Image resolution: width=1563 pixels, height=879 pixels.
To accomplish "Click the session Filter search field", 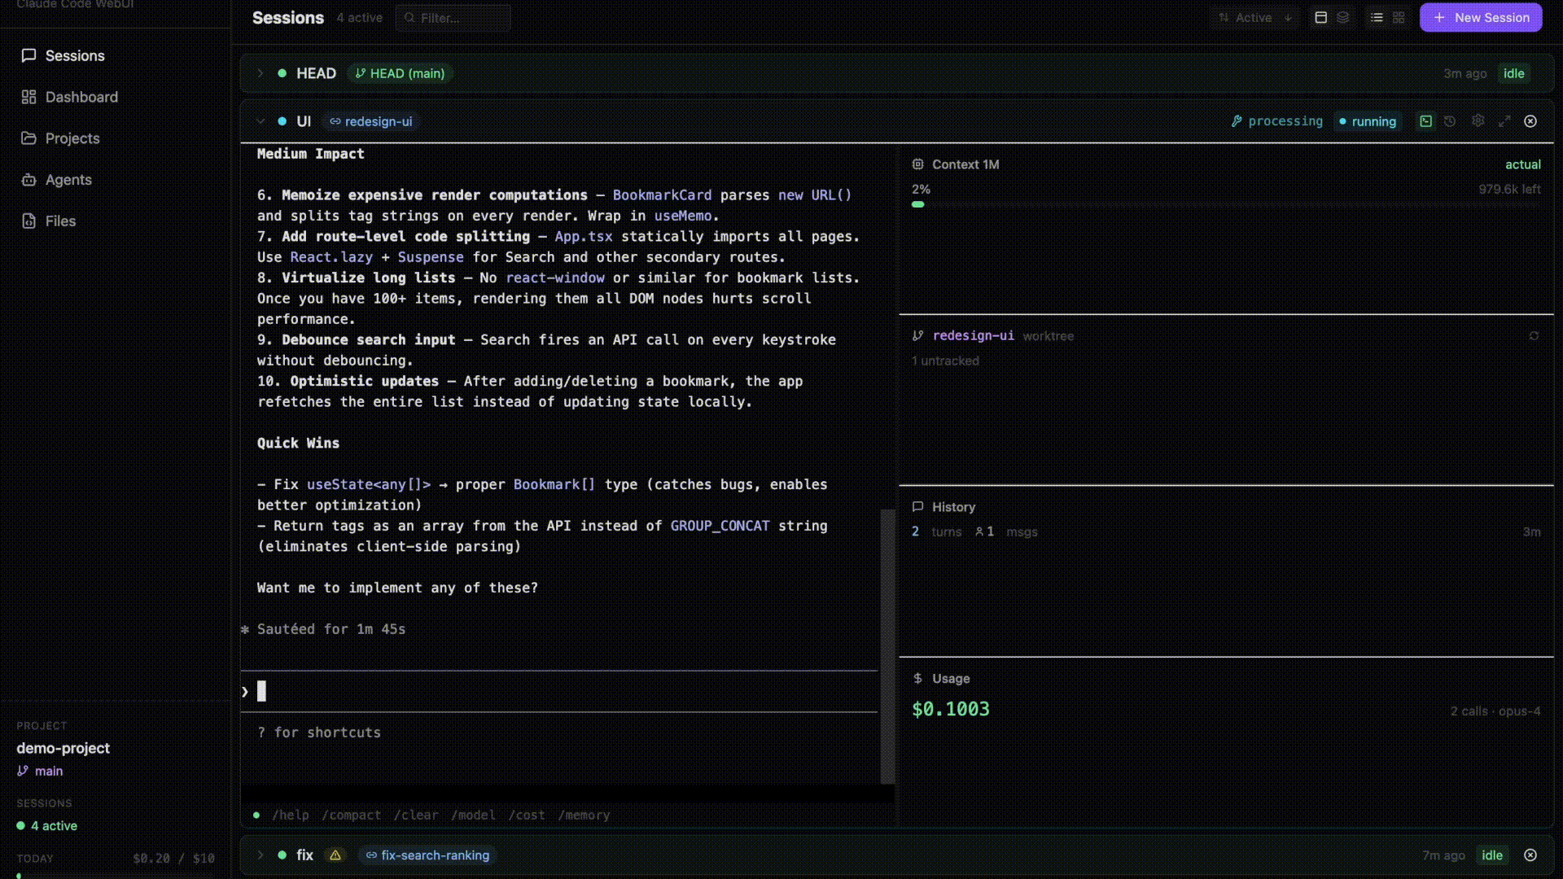I will 453,17.
